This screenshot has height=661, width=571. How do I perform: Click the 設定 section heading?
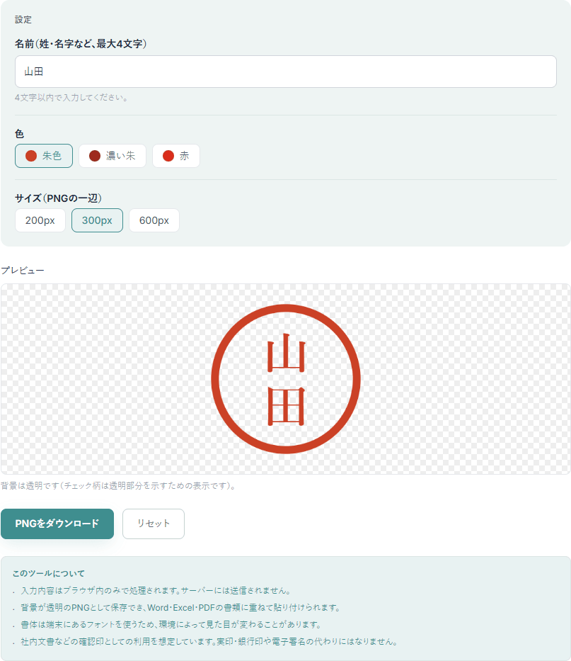23,19
